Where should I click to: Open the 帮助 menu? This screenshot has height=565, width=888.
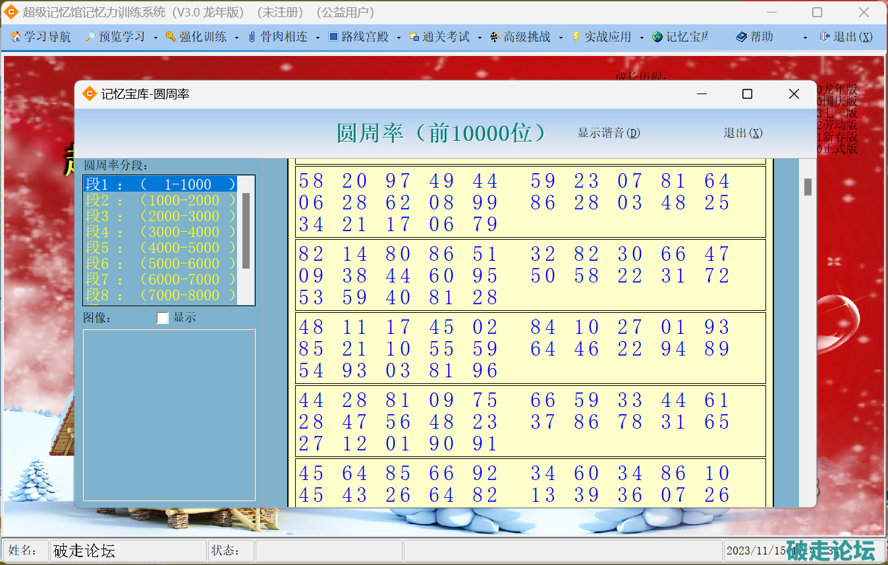pos(755,38)
